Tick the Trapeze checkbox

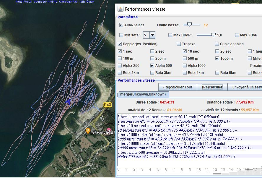point(179,44)
